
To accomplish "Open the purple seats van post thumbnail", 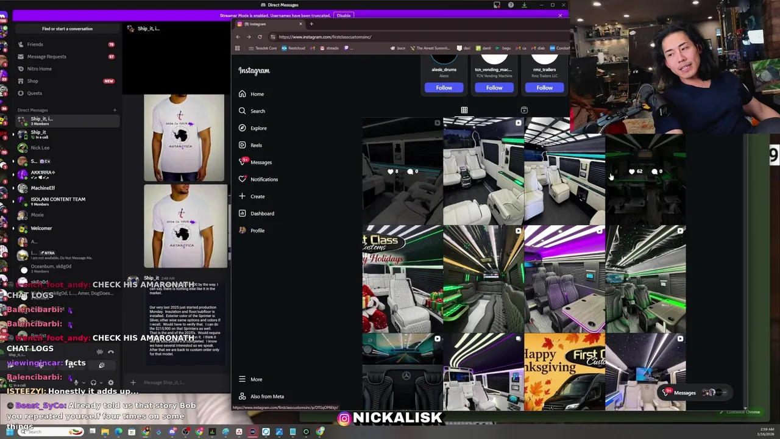I will (564, 279).
